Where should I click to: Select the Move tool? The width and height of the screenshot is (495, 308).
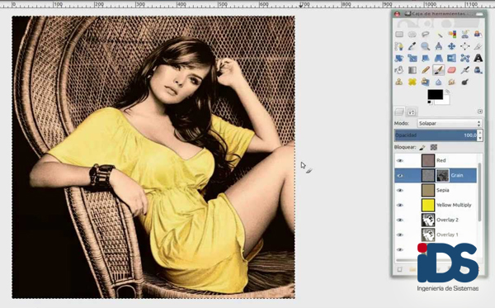pyautogui.click(x=451, y=46)
